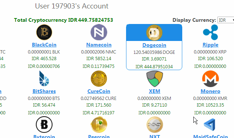Open the Namecoin link
The width and height of the screenshot is (234, 138).
99,45
